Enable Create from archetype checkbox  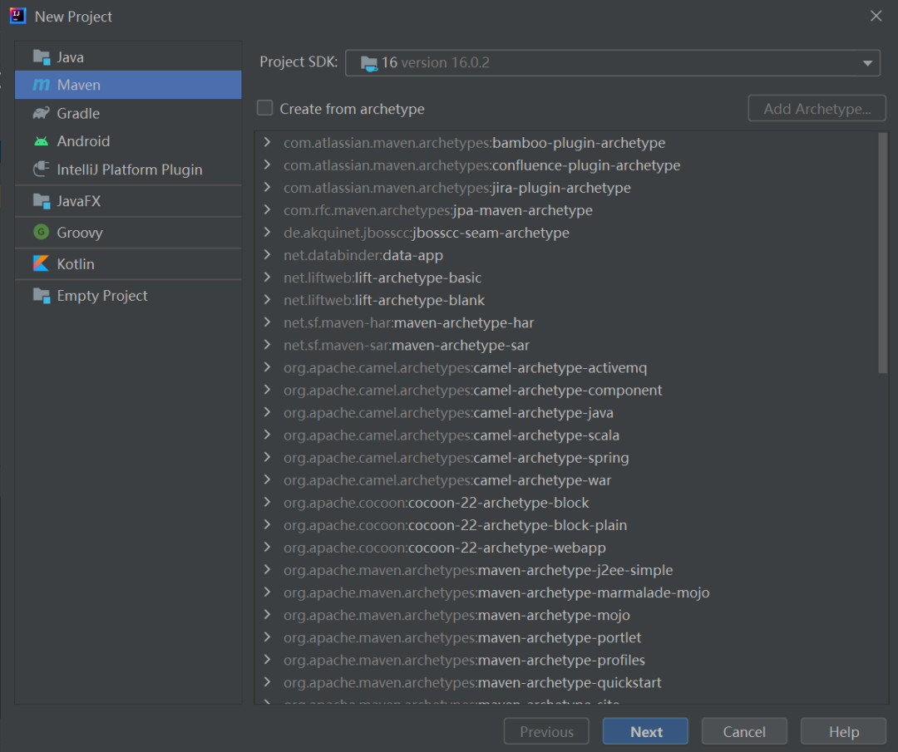tap(264, 108)
